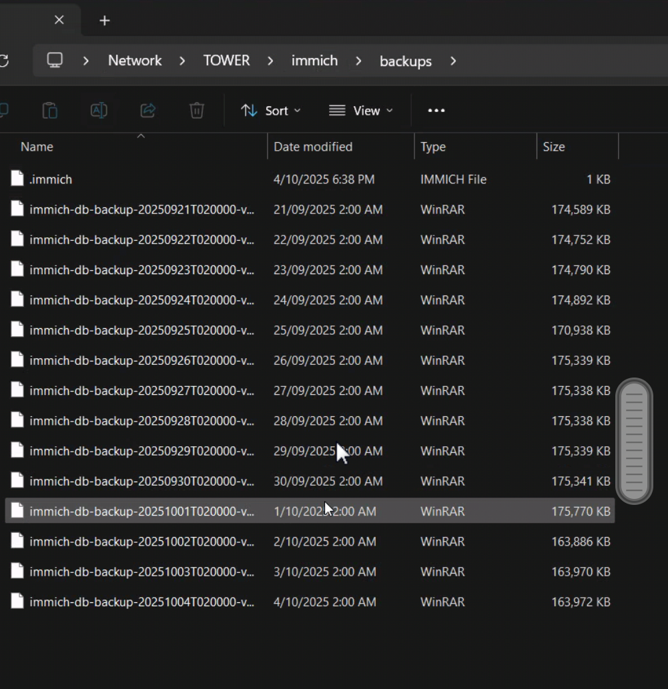Image resolution: width=668 pixels, height=689 pixels.
Task: Expand chevron after TOWER in breadcrumb
Action: click(270, 61)
